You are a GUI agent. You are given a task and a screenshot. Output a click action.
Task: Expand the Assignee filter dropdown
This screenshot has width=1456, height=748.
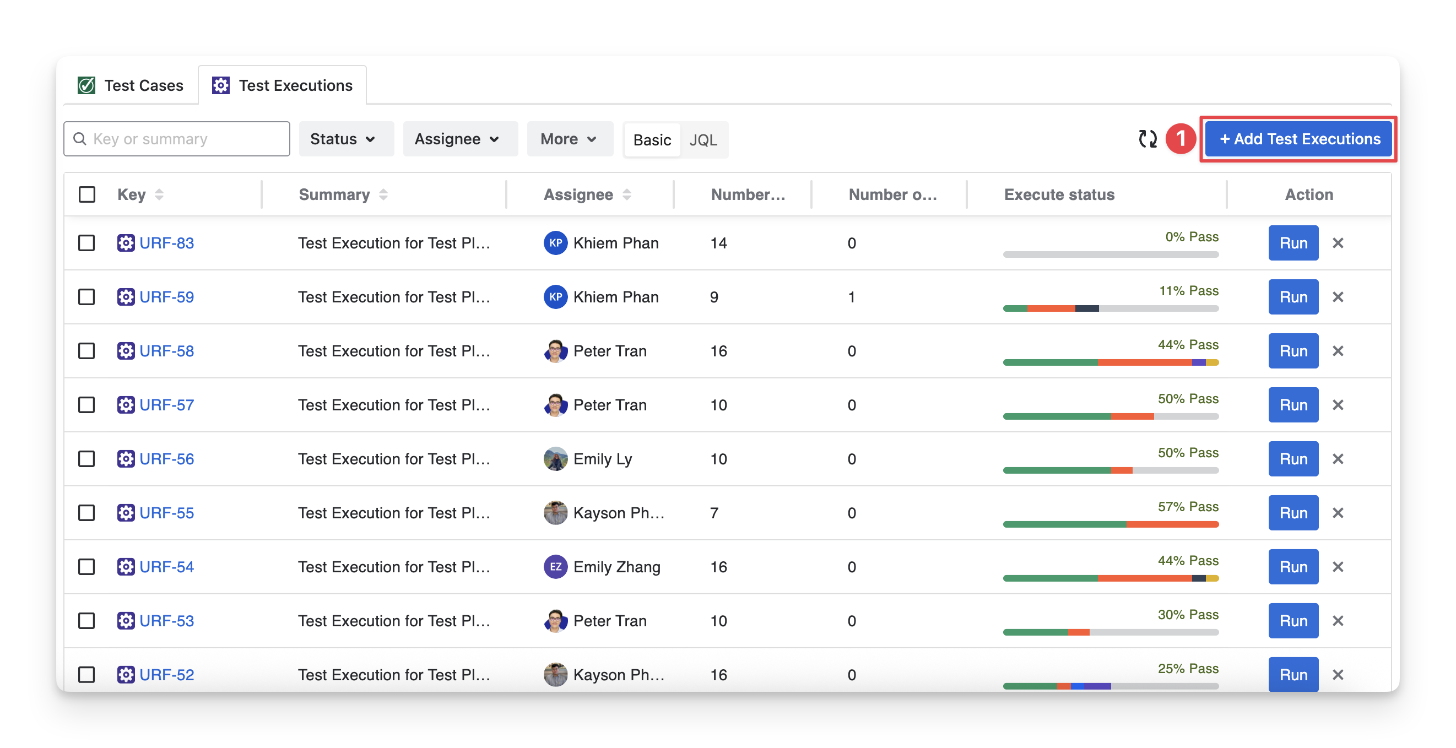459,139
